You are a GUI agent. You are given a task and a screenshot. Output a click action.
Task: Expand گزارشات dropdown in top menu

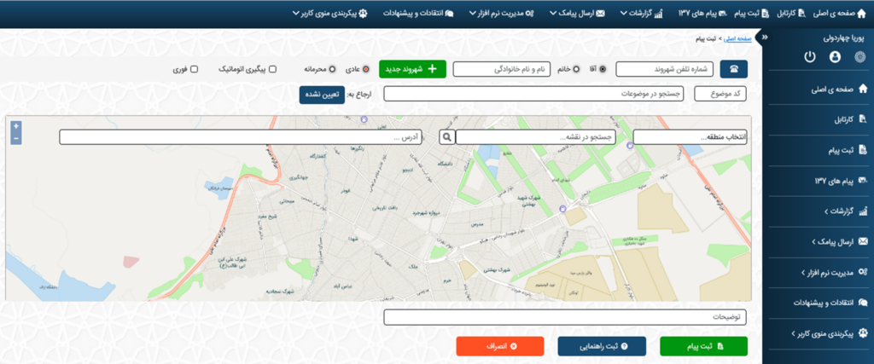point(644,13)
